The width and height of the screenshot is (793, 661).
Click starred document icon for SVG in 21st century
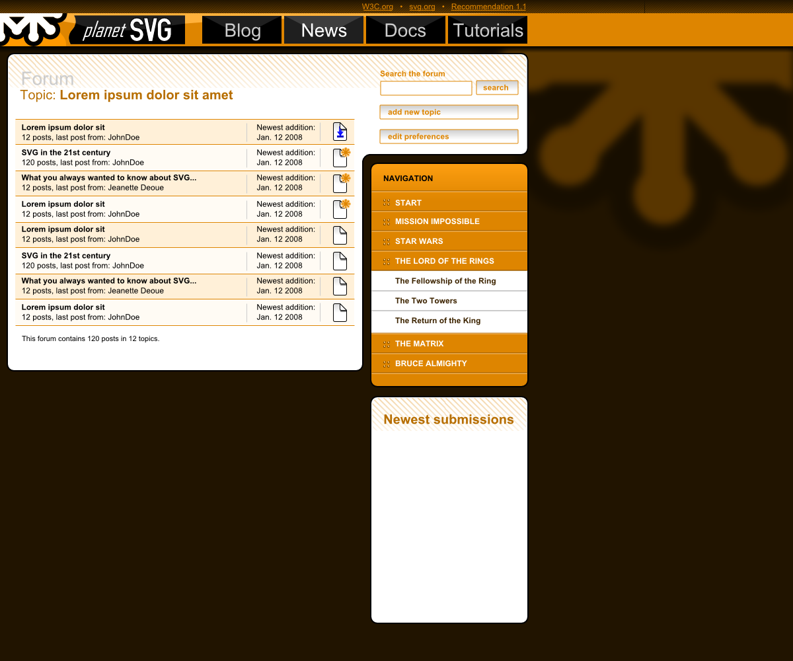(x=340, y=157)
